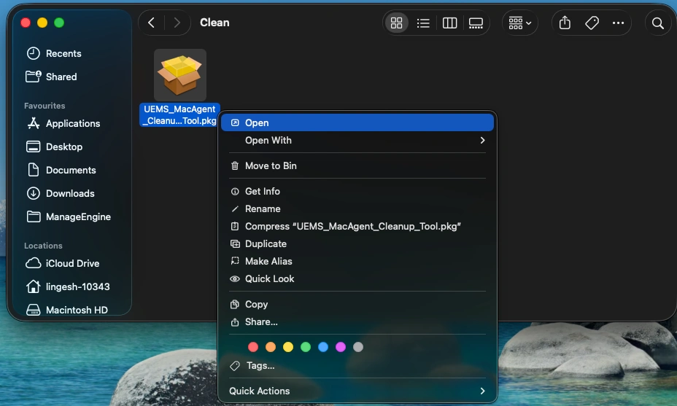This screenshot has width=677, height=406.
Task: Go forward with the right chevron arrow
Action: pos(177,23)
